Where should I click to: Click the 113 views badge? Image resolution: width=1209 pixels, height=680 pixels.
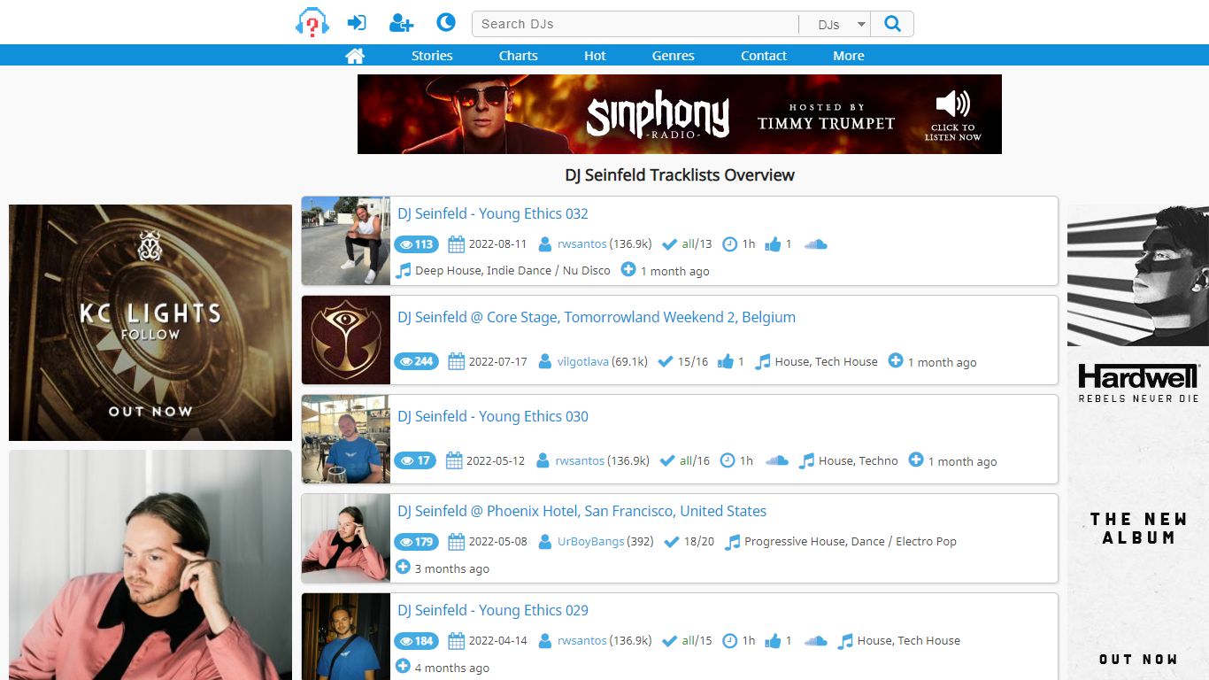416,244
